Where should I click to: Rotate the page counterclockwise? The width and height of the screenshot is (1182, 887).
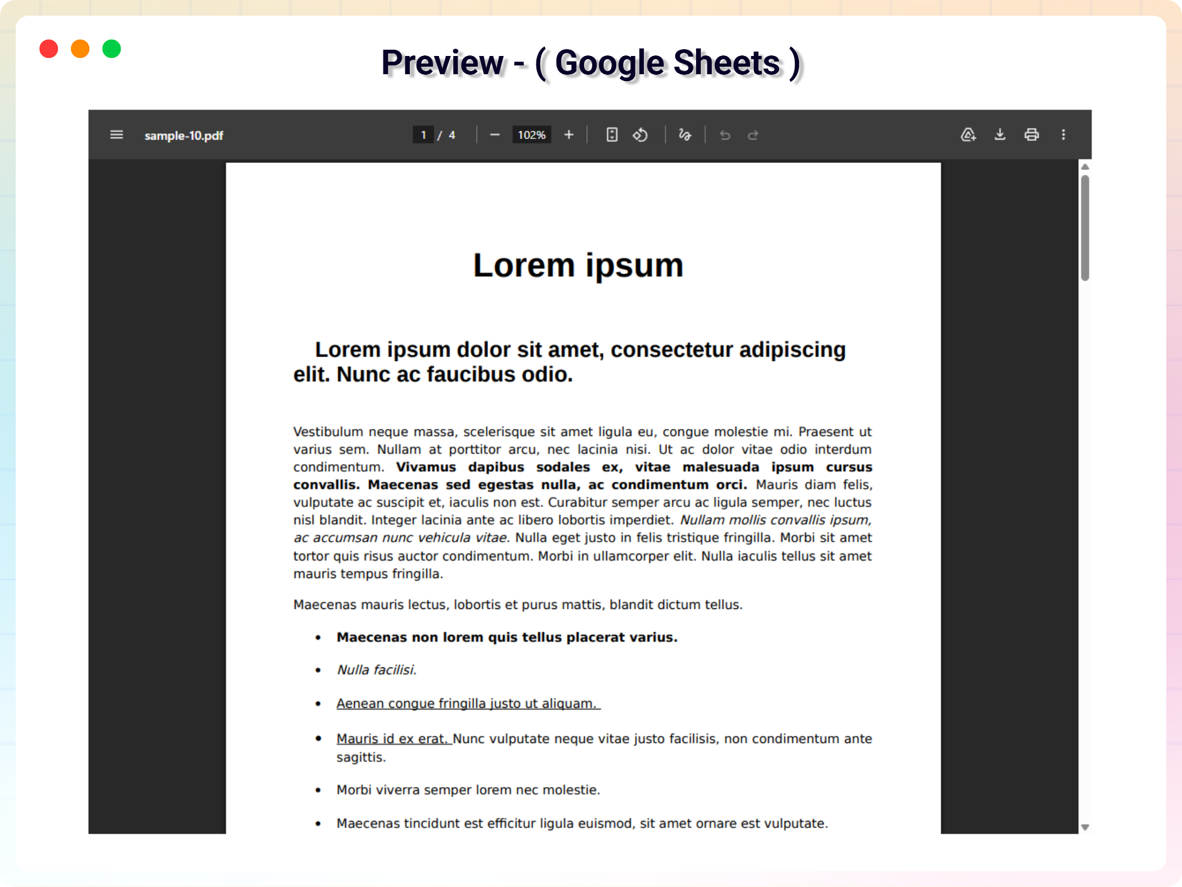(x=641, y=134)
